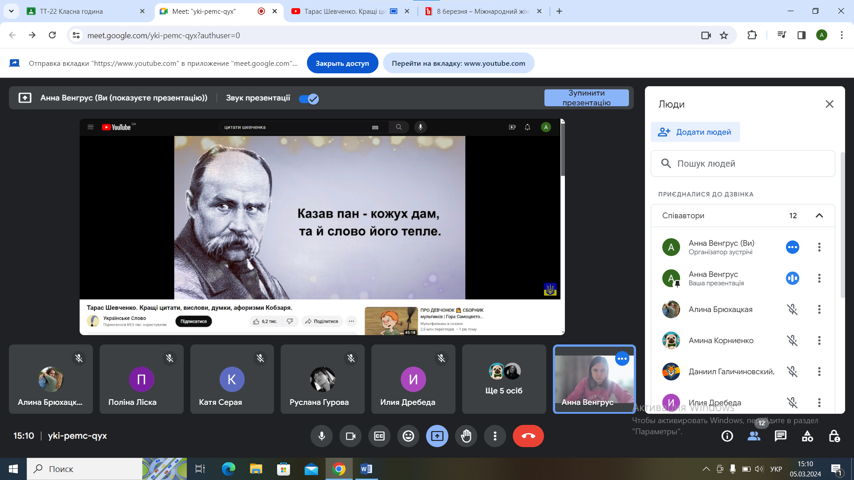Open host controls lock icon
Viewport: 854px width, 480px height.
click(x=834, y=436)
